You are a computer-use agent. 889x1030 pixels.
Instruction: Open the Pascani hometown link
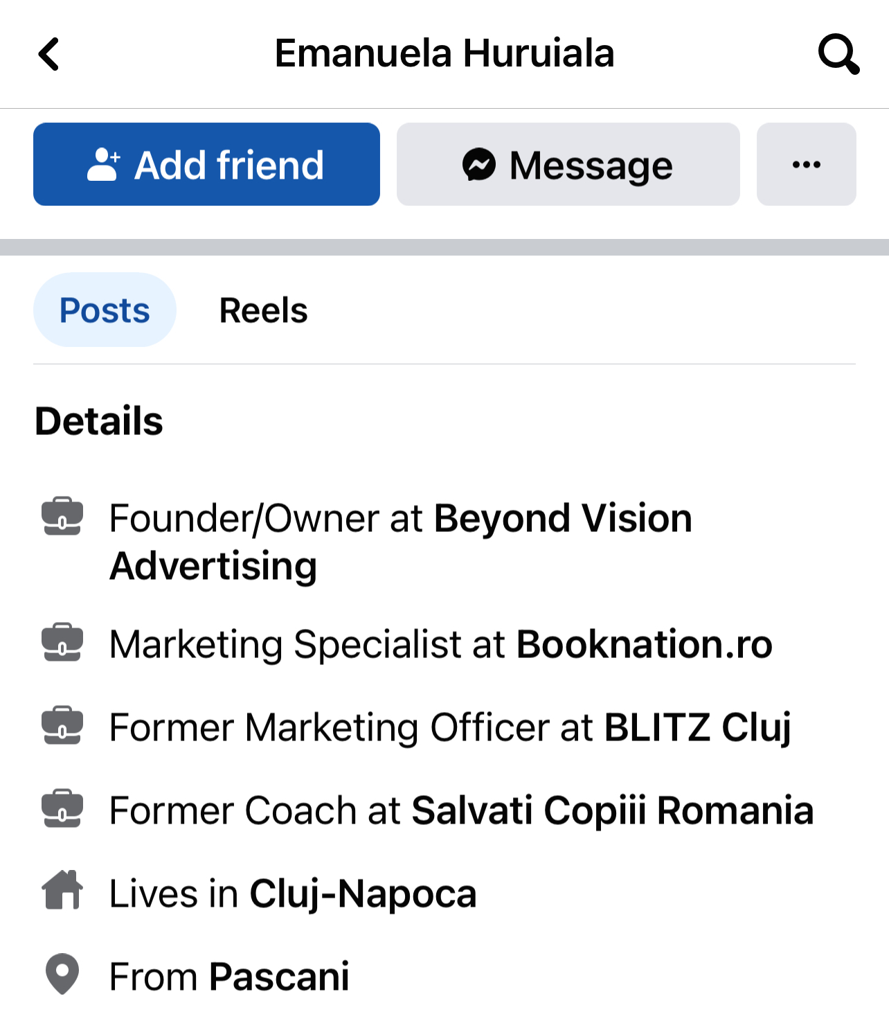[279, 977]
